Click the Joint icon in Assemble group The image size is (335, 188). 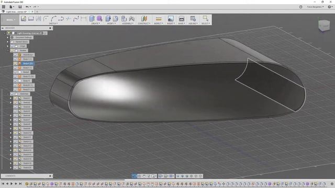coord(131,19)
